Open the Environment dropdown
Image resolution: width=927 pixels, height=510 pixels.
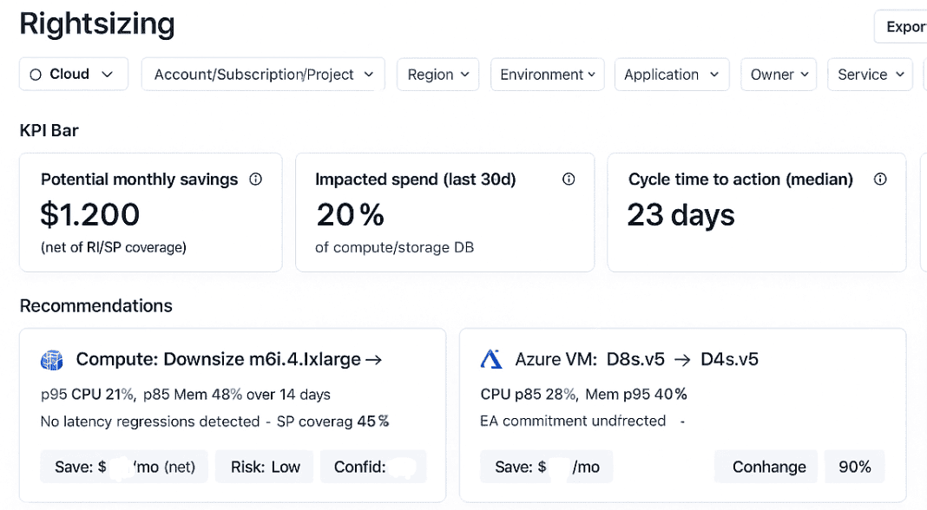click(x=547, y=74)
